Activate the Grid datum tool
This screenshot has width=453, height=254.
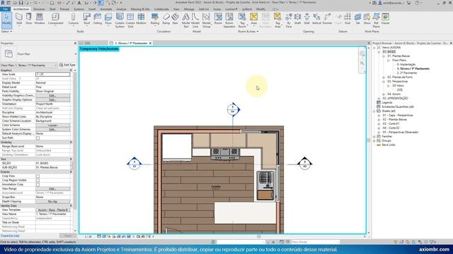click(348, 19)
